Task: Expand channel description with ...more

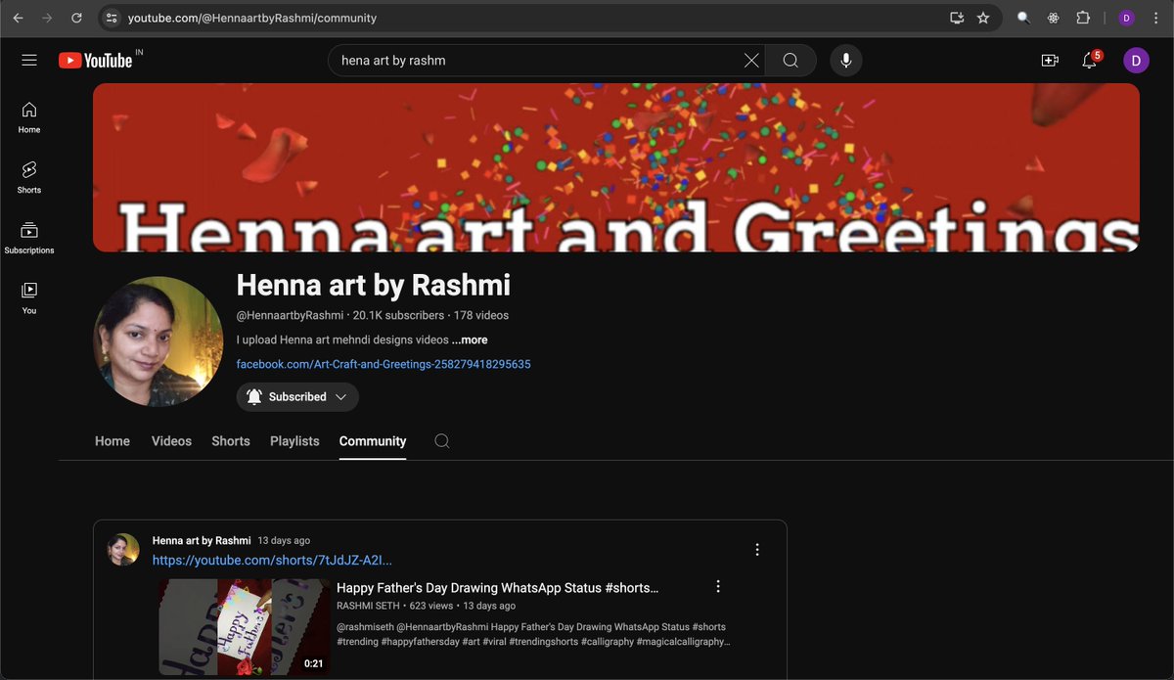Action: coord(470,340)
